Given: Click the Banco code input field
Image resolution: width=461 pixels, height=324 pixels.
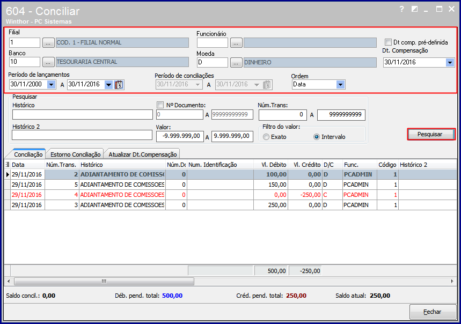Looking at the screenshot, I should pyautogui.click(x=24, y=62).
